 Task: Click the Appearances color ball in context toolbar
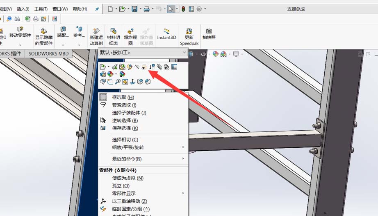pyautogui.click(x=110, y=74)
